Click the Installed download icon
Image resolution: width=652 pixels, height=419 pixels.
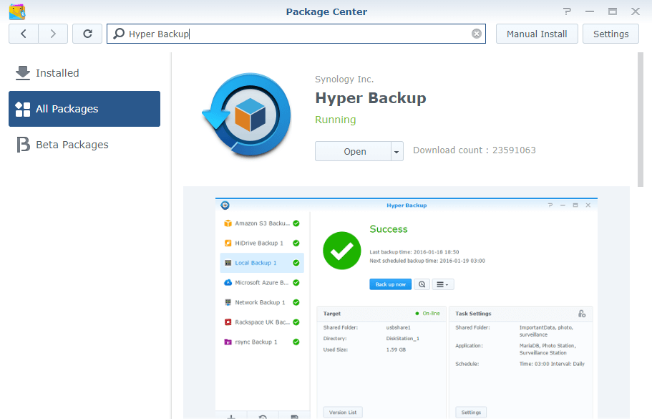22,73
